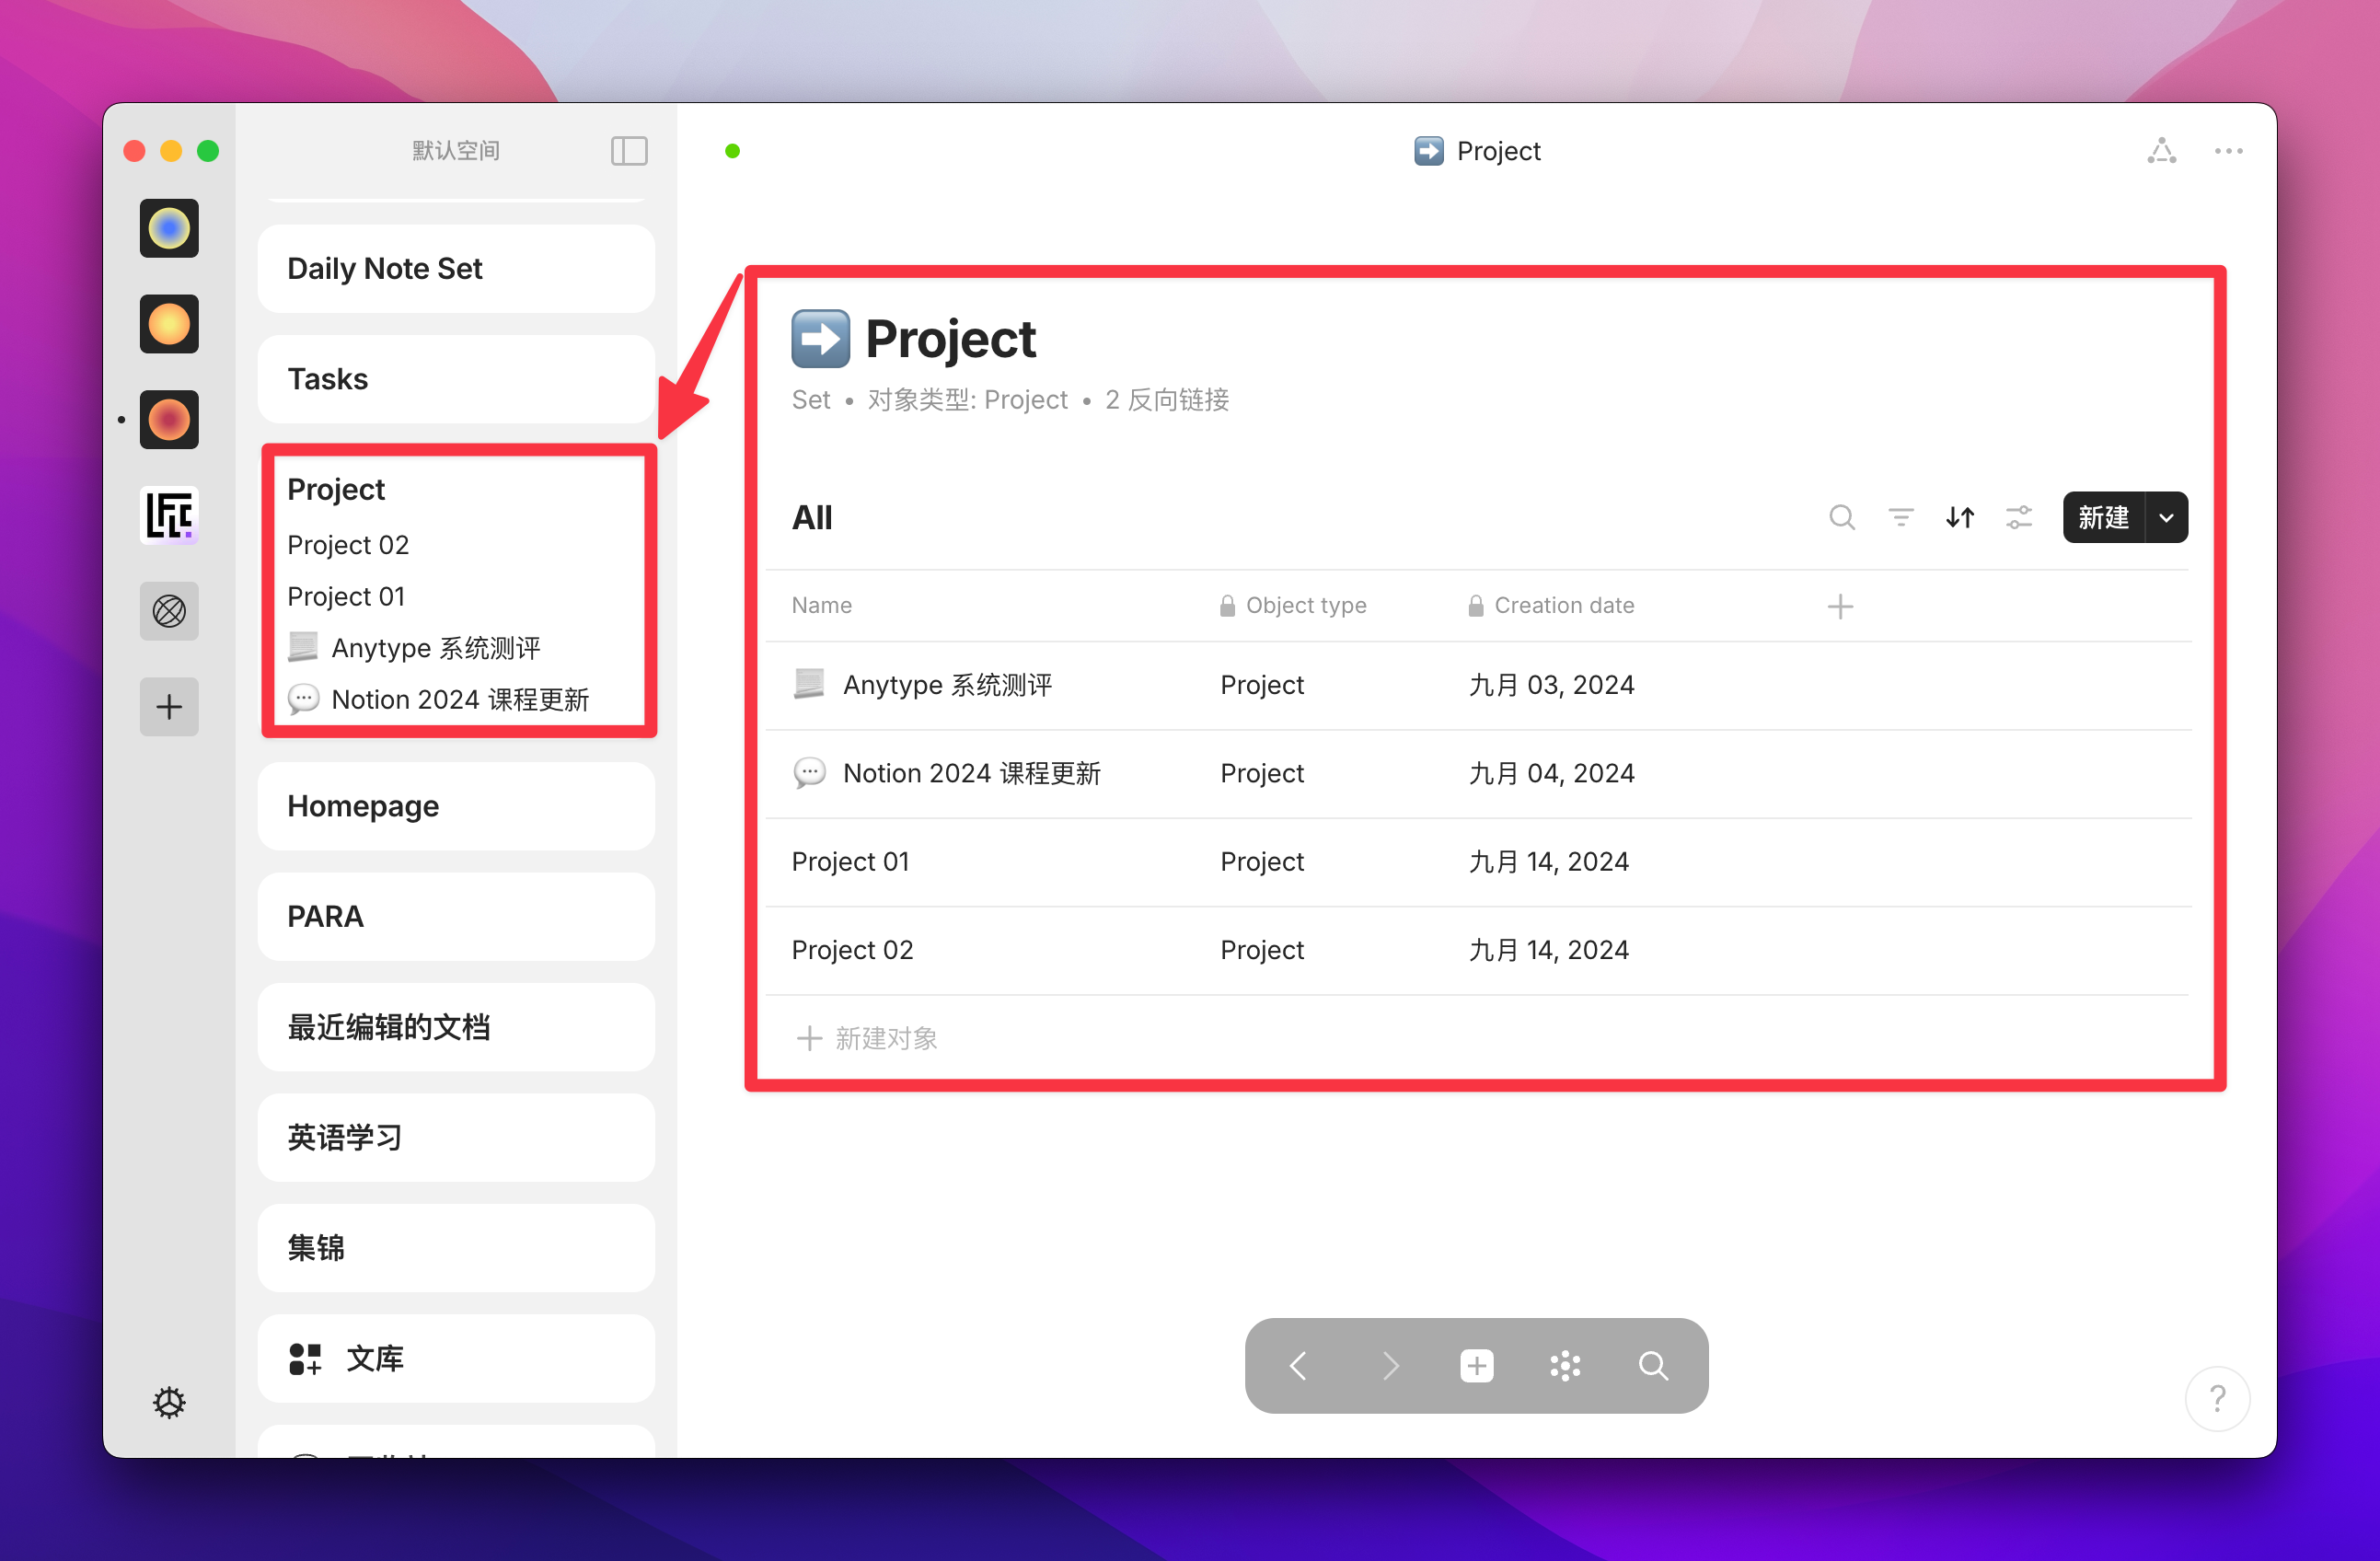Click the Object type column header
This screenshot has width=2380, height=1561.
pos(1293,605)
